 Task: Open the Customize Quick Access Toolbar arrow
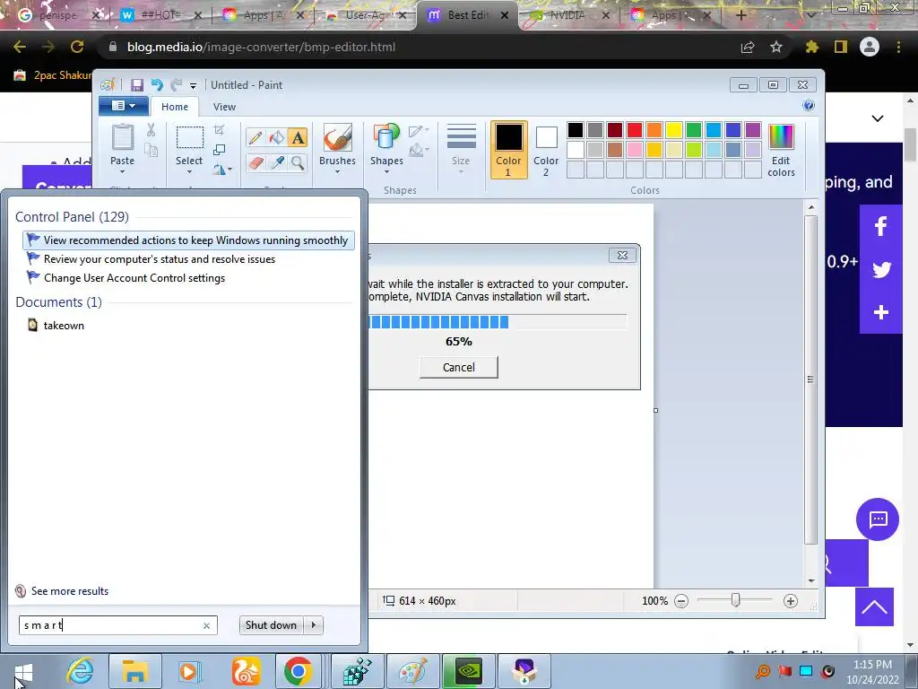click(193, 85)
